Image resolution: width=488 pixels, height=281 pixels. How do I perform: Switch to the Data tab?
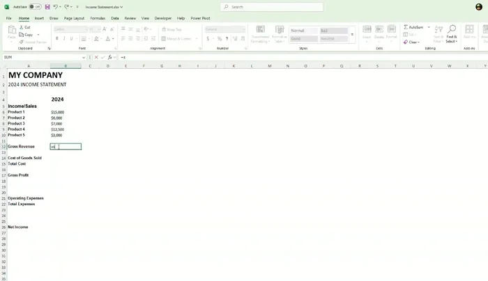(x=115, y=18)
